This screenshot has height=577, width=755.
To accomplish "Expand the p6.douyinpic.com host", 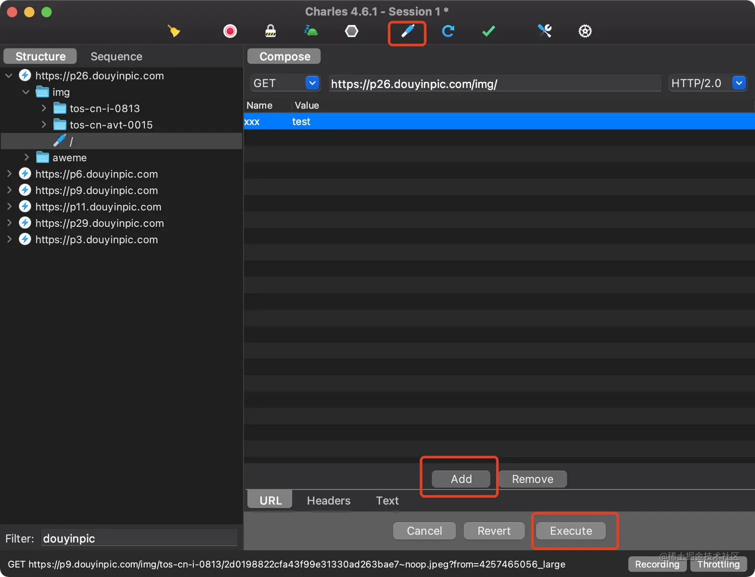I will pos(9,174).
